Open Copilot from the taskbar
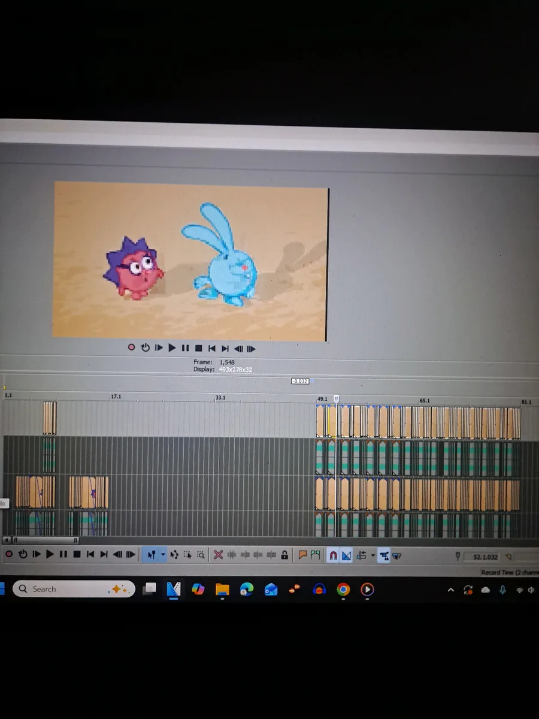 (198, 590)
